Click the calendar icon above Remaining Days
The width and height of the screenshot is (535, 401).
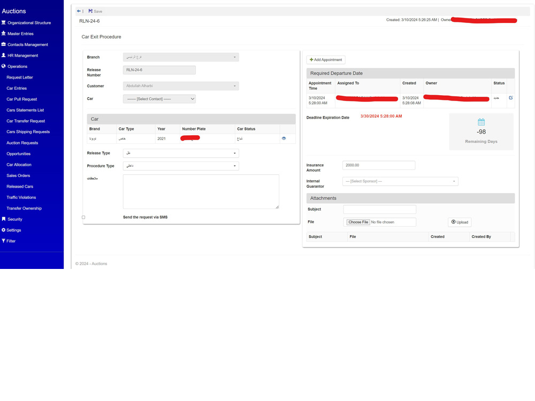point(481,122)
